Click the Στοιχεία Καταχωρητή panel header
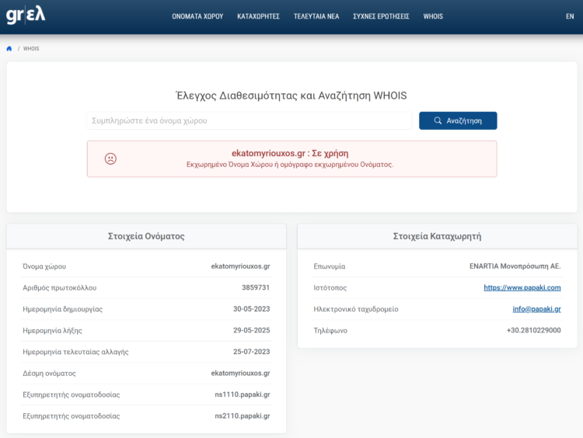The width and height of the screenshot is (583, 438). click(437, 236)
